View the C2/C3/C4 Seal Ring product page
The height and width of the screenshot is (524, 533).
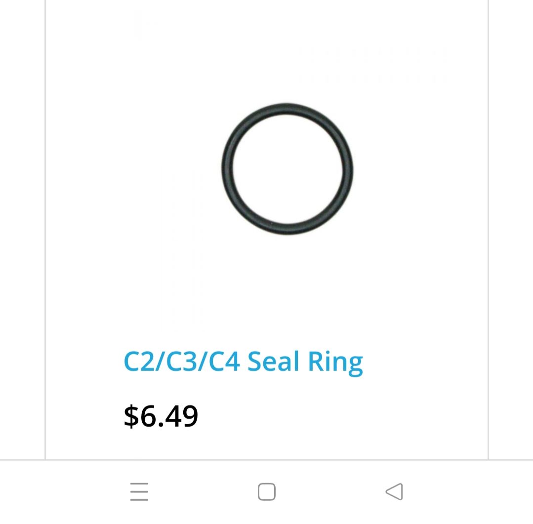pyautogui.click(x=243, y=362)
